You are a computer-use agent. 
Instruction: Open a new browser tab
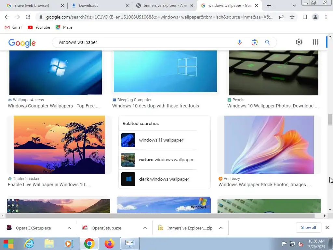coord(269,6)
